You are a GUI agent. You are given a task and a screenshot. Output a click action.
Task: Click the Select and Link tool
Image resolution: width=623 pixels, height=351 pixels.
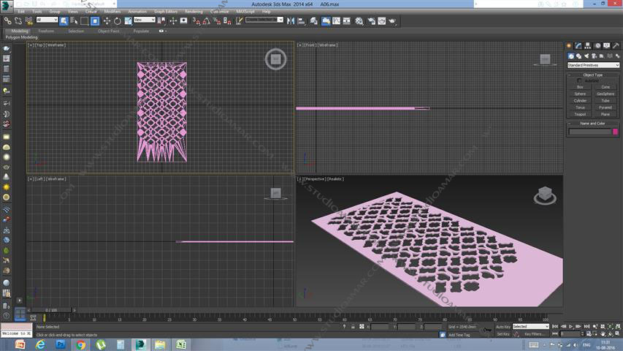[x=7, y=20]
